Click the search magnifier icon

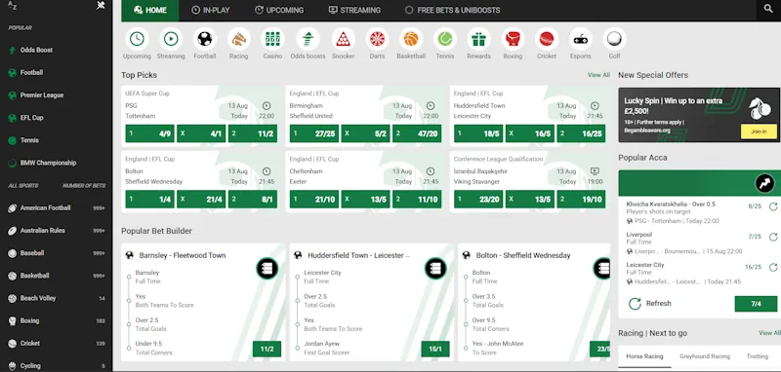tap(768, 9)
